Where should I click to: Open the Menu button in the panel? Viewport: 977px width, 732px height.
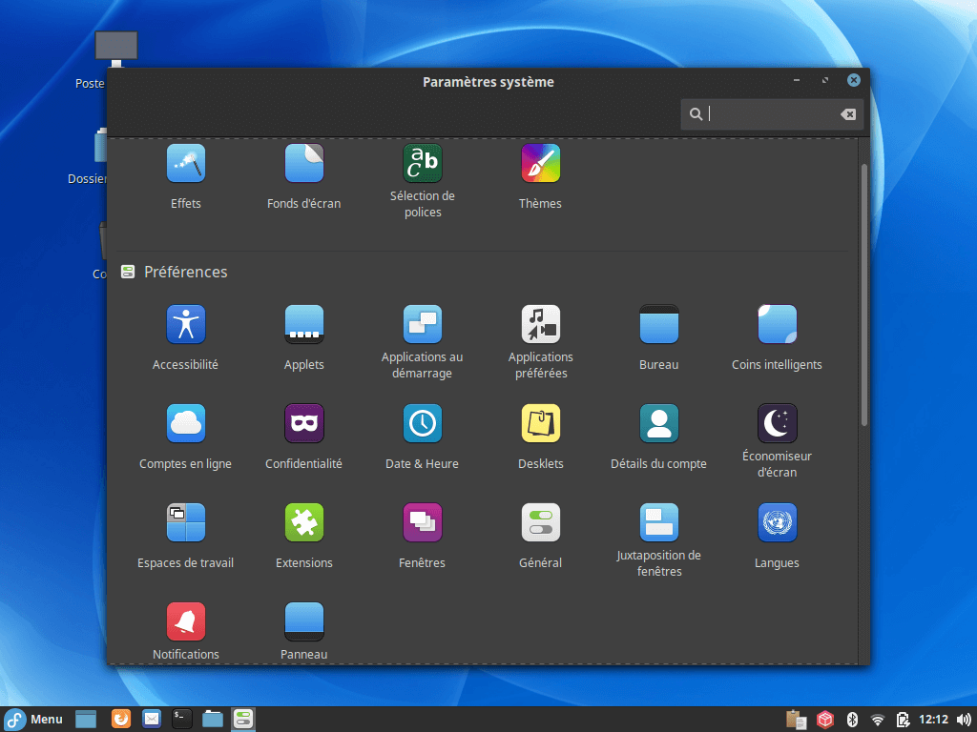[x=34, y=719]
